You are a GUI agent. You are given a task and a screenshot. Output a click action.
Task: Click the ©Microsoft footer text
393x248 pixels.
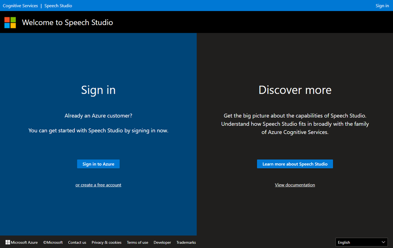click(53, 242)
